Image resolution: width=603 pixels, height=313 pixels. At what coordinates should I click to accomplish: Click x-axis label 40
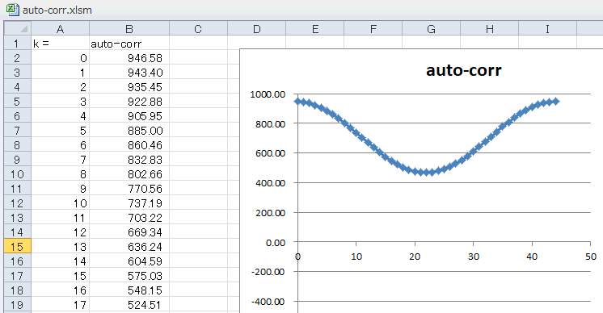532,257
